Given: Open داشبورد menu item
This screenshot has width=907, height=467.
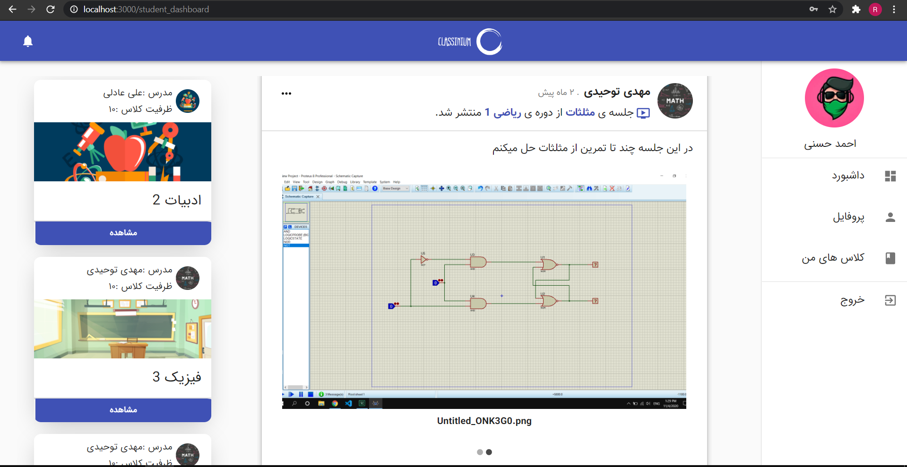Looking at the screenshot, I should [834, 176].
